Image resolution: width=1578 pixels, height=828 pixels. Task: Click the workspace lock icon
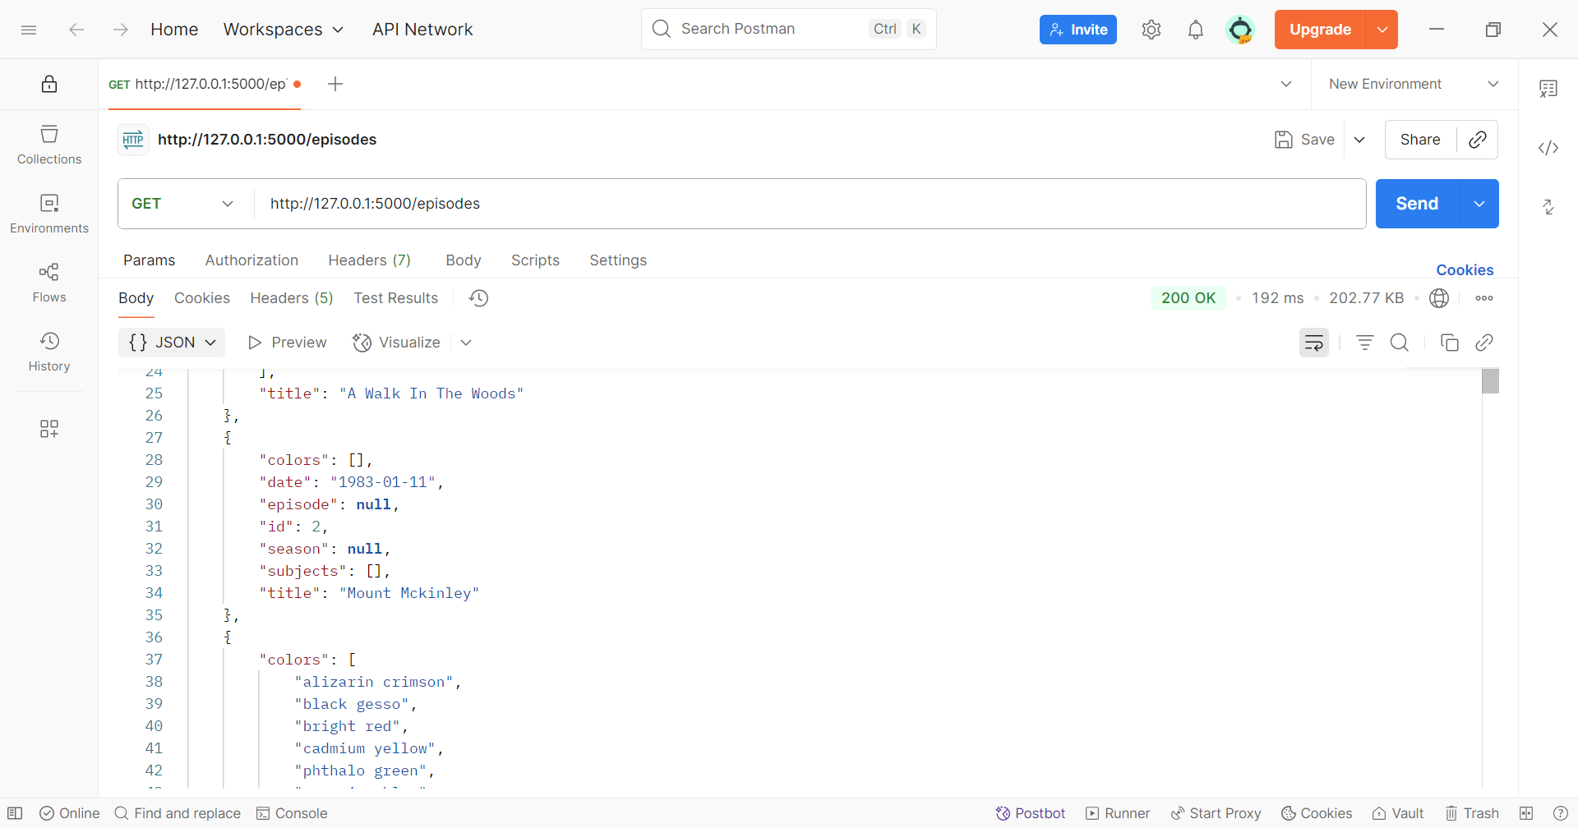tap(49, 84)
